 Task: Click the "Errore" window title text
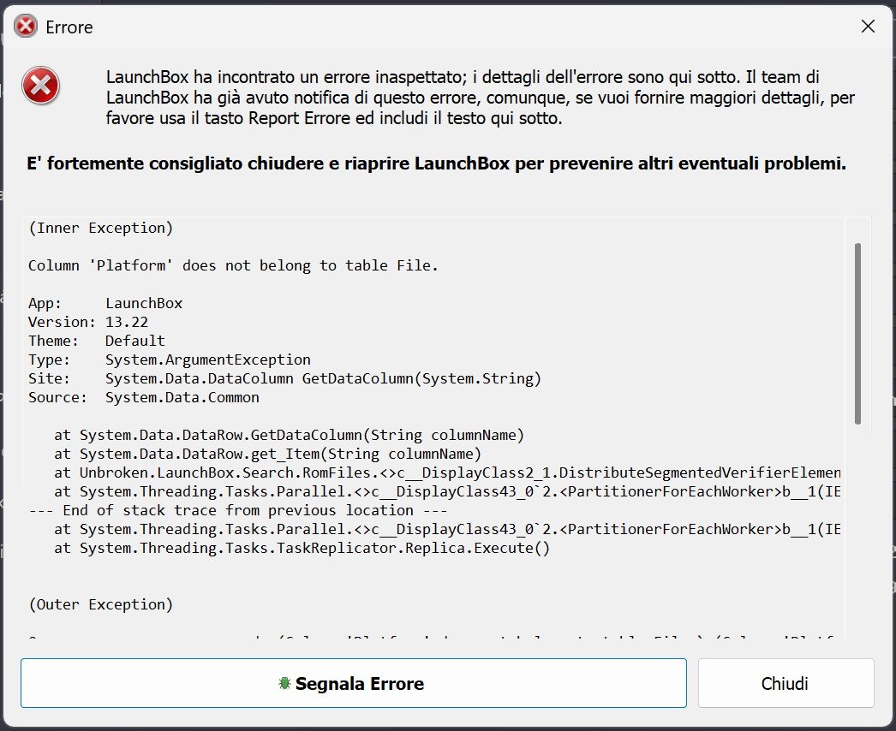click(x=69, y=27)
